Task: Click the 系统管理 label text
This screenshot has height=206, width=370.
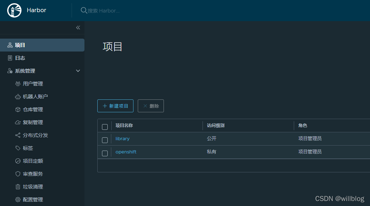Action: 25,71
